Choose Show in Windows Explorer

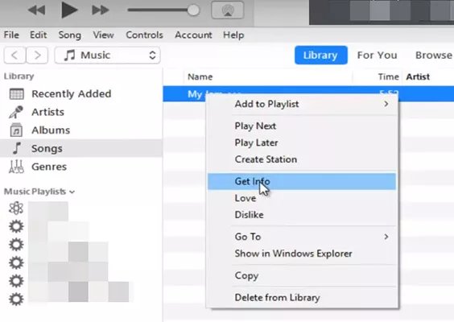[x=302, y=254]
